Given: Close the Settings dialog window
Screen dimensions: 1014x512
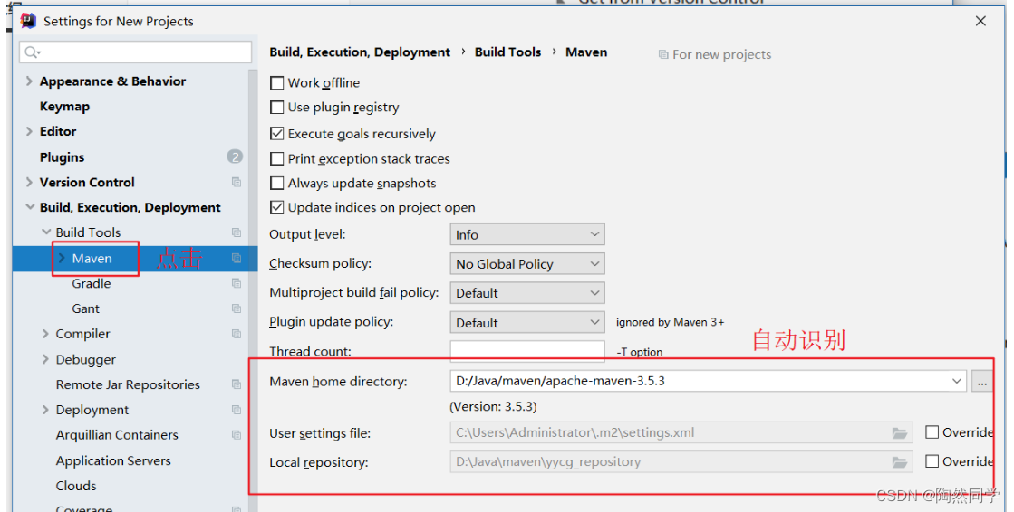Looking at the screenshot, I should point(980,22).
